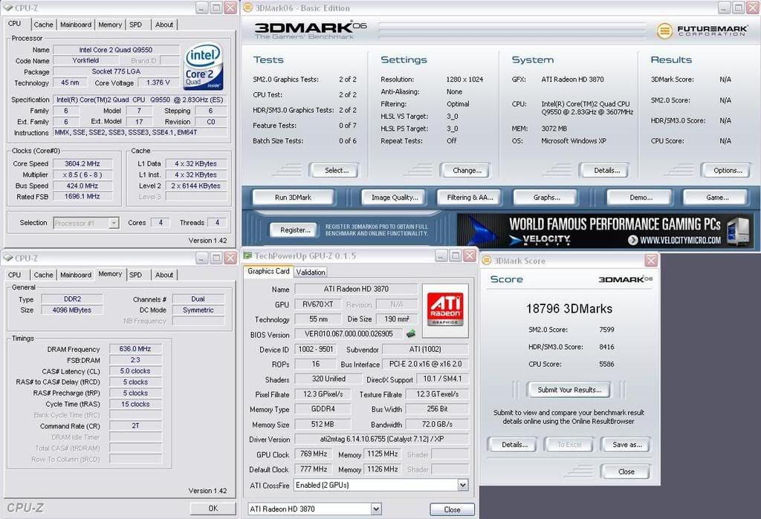Open Options under the Results column
Screen dimensions: 761x519
click(x=728, y=171)
